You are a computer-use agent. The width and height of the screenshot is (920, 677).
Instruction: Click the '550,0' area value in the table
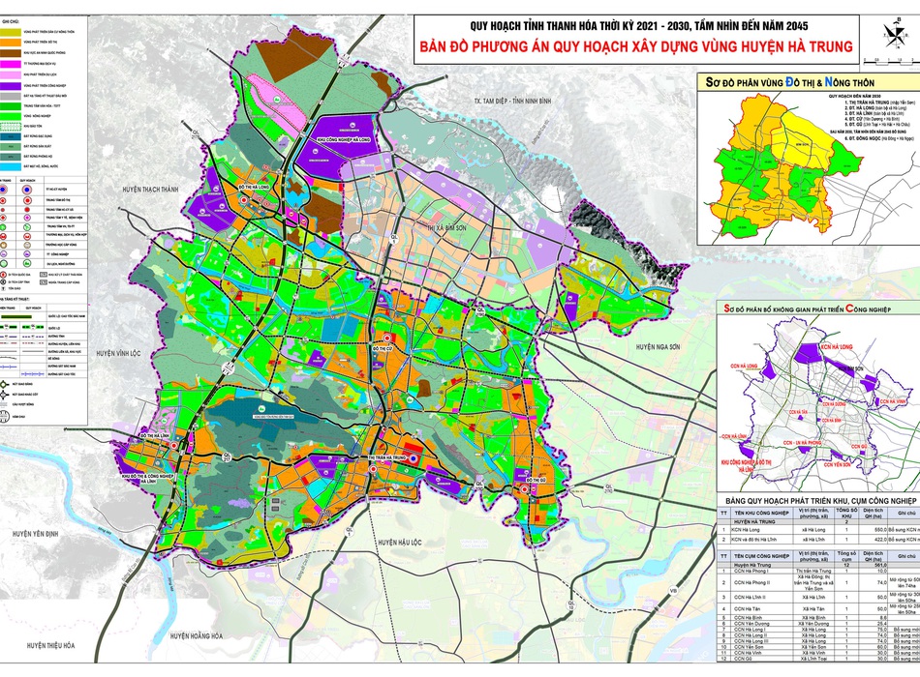[880, 530]
